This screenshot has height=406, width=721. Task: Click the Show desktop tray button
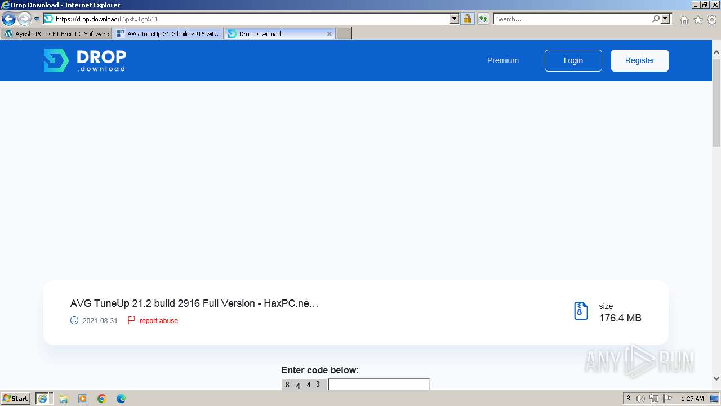tap(714, 399)
